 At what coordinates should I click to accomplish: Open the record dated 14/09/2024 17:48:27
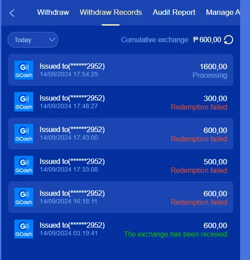(x=121, y=101)
